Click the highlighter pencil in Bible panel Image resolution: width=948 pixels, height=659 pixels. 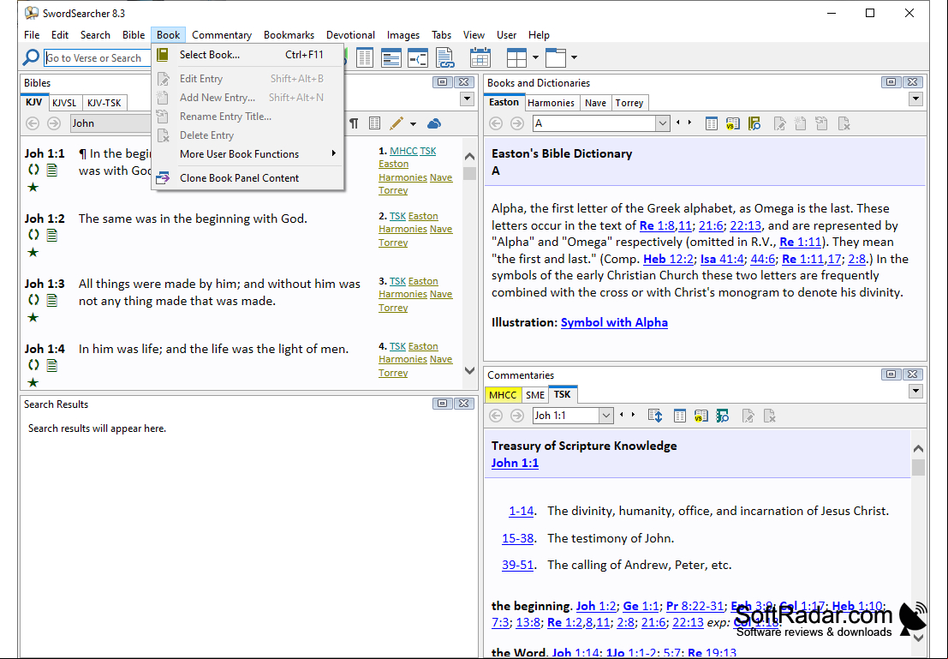[x=396, y=123]
